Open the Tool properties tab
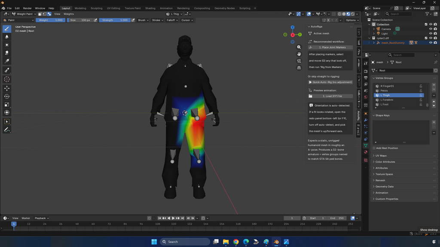This screenshot has width=440, height=247. click(x=366, y=63)
